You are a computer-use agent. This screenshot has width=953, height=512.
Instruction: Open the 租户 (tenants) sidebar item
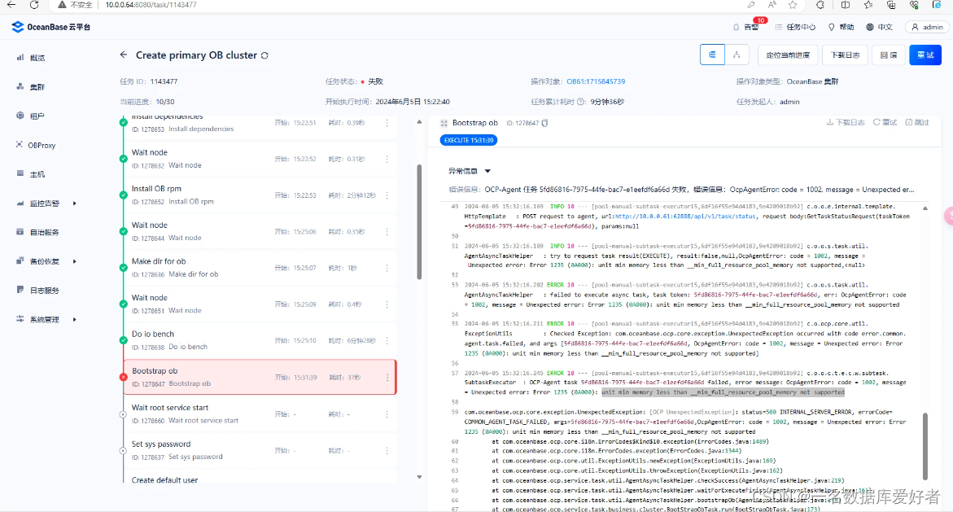36,114
